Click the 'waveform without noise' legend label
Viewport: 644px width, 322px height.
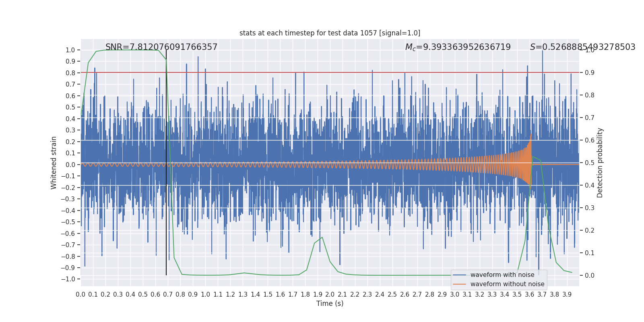507,284
